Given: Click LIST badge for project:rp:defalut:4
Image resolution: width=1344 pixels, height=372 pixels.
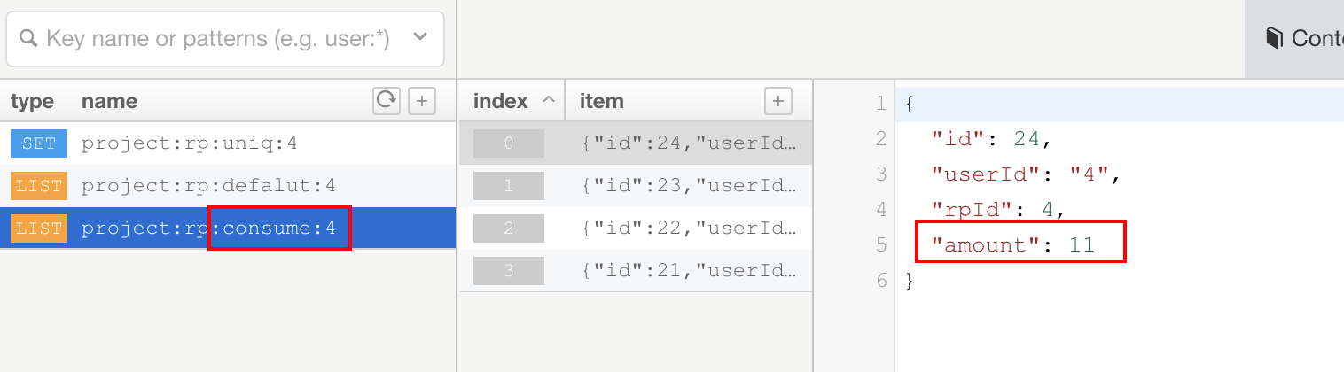Looking at the screenshot, I should coord(37,186).
